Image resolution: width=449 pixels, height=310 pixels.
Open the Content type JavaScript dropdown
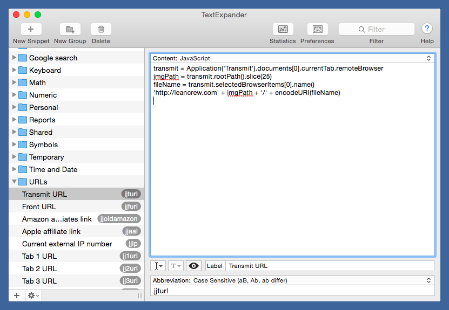tap(292, 58)
